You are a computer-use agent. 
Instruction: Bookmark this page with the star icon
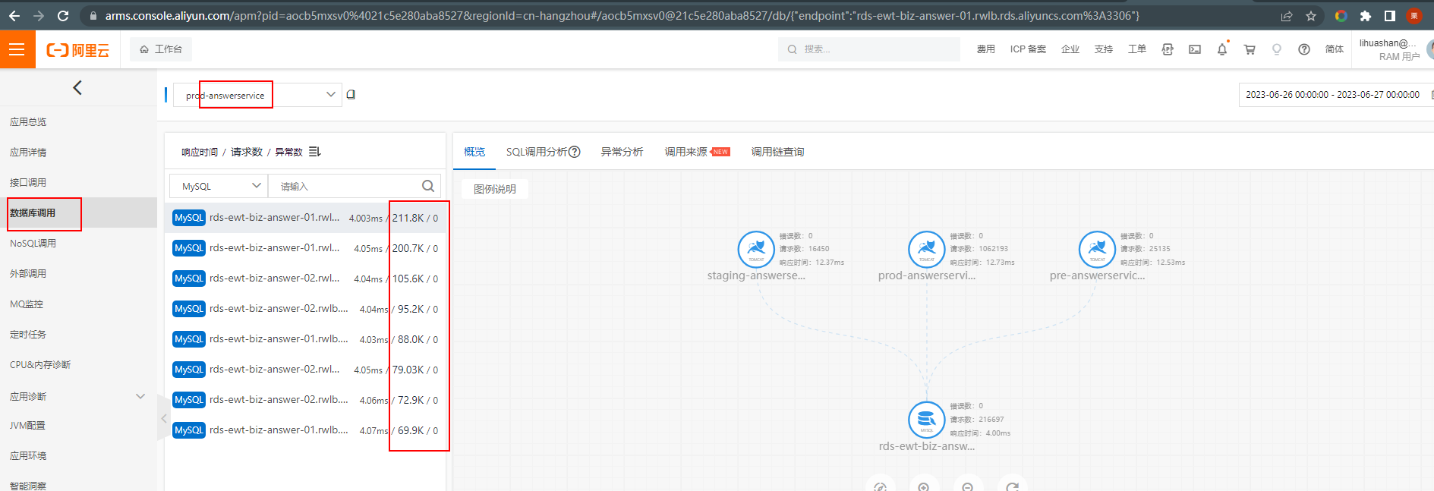click(1311, 16)
